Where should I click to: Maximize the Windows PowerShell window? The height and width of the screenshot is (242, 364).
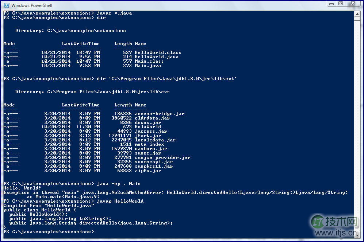pyautogui.click(x=341, y=4)
